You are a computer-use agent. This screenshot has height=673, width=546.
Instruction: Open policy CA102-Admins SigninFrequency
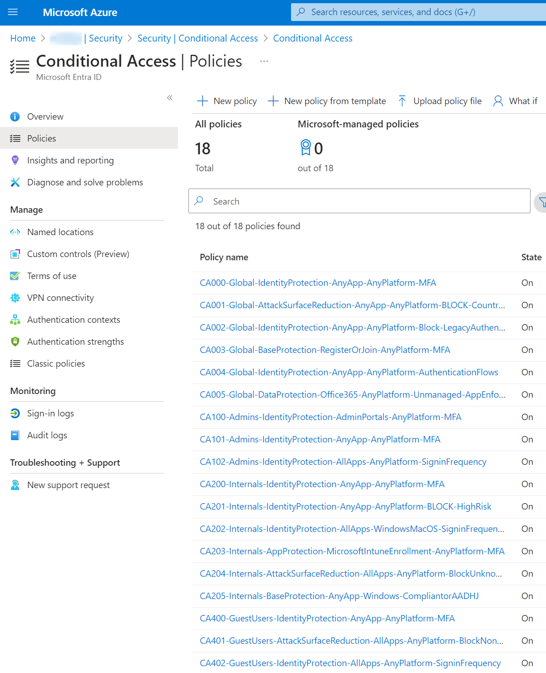(343, 462)
